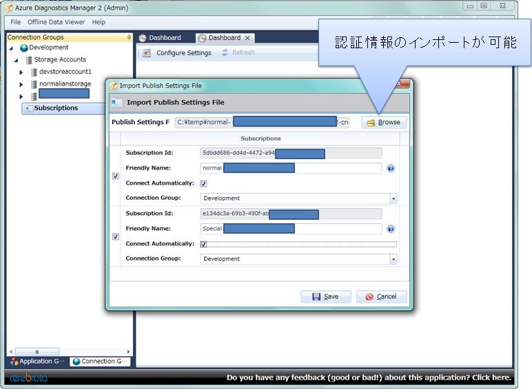Close the second Dashboard tab
The image size is (532, 390).
coord(247,38)
